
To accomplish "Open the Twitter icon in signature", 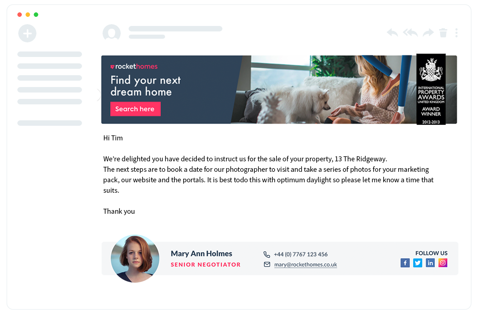I will click(x=418, y=263).
